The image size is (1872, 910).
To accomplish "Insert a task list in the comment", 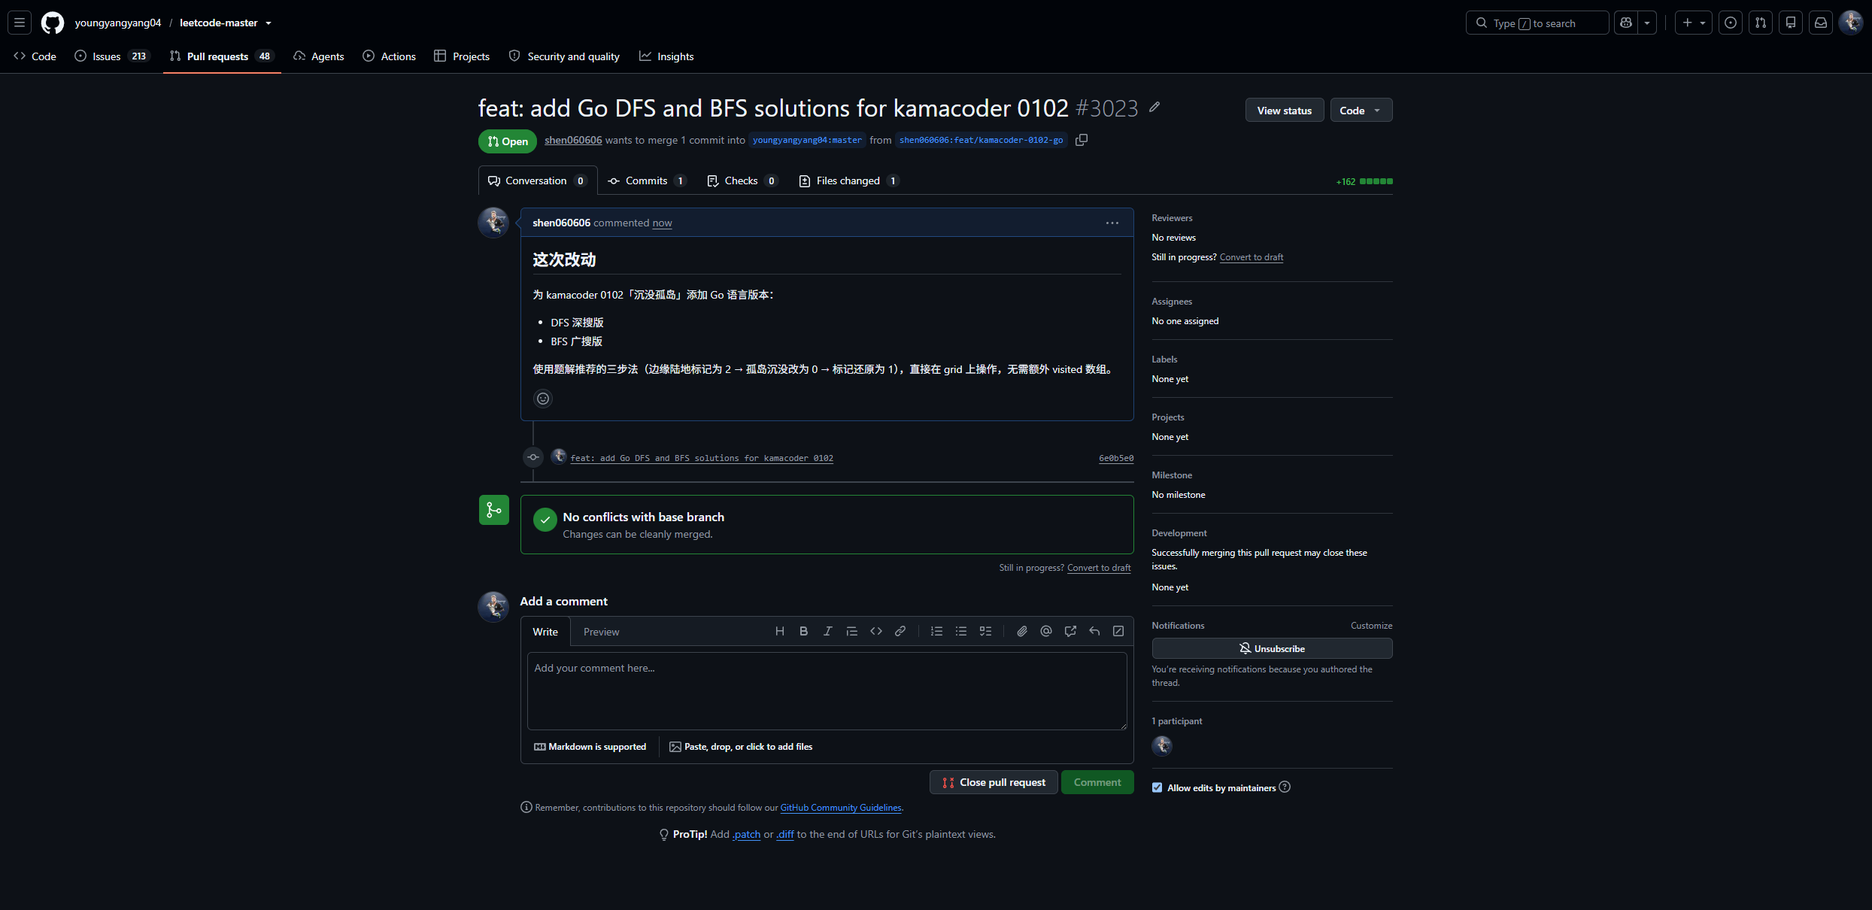I will (x=985, y=631).
